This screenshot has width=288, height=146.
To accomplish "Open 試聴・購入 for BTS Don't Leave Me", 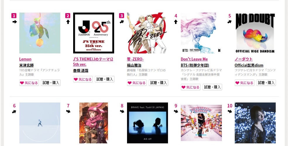I will click(x=212, y=87).
